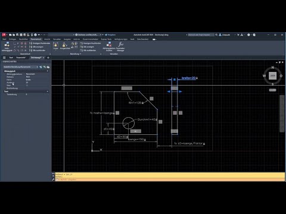This screenshot has width=286, height=214.
Task: Click the plus icon to add new drawing tab
Action: click(48, 58)
